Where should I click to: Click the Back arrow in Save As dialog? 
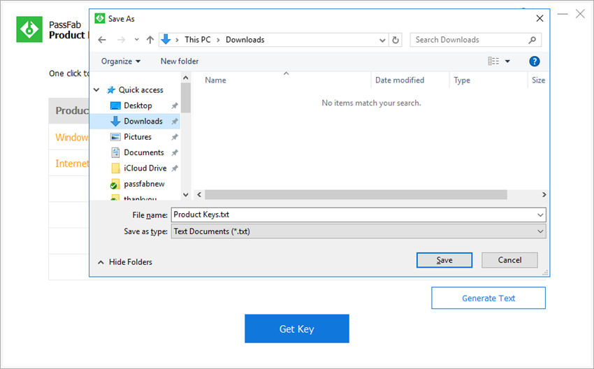pos(102,40)
